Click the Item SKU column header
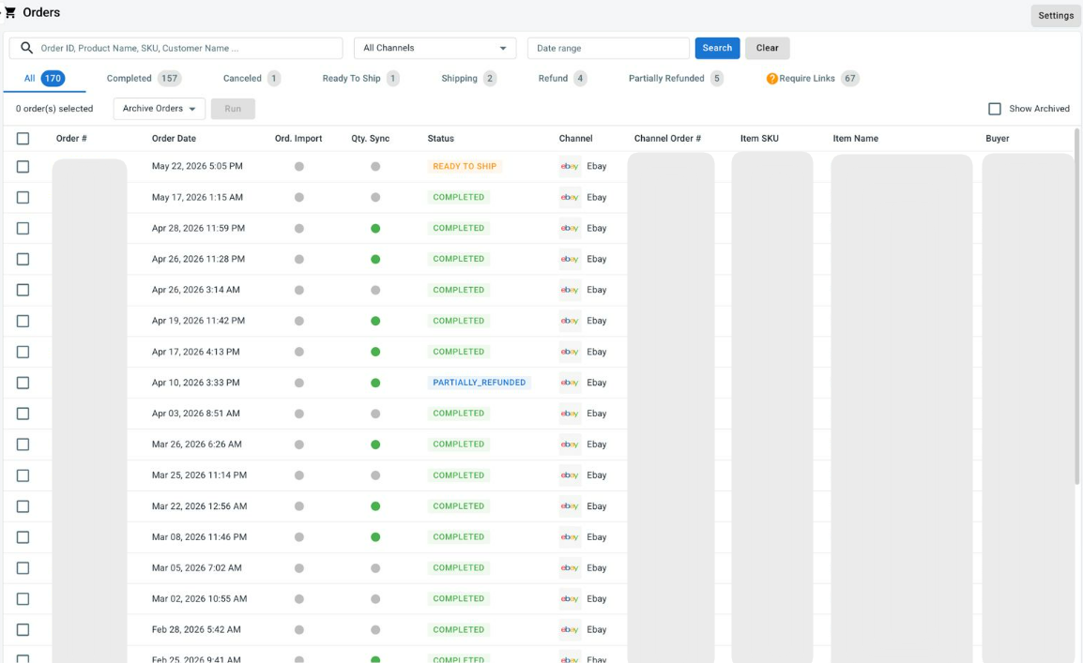Image resolution: width=1083 pixels, height=663 pixels. tap(760, 139)
